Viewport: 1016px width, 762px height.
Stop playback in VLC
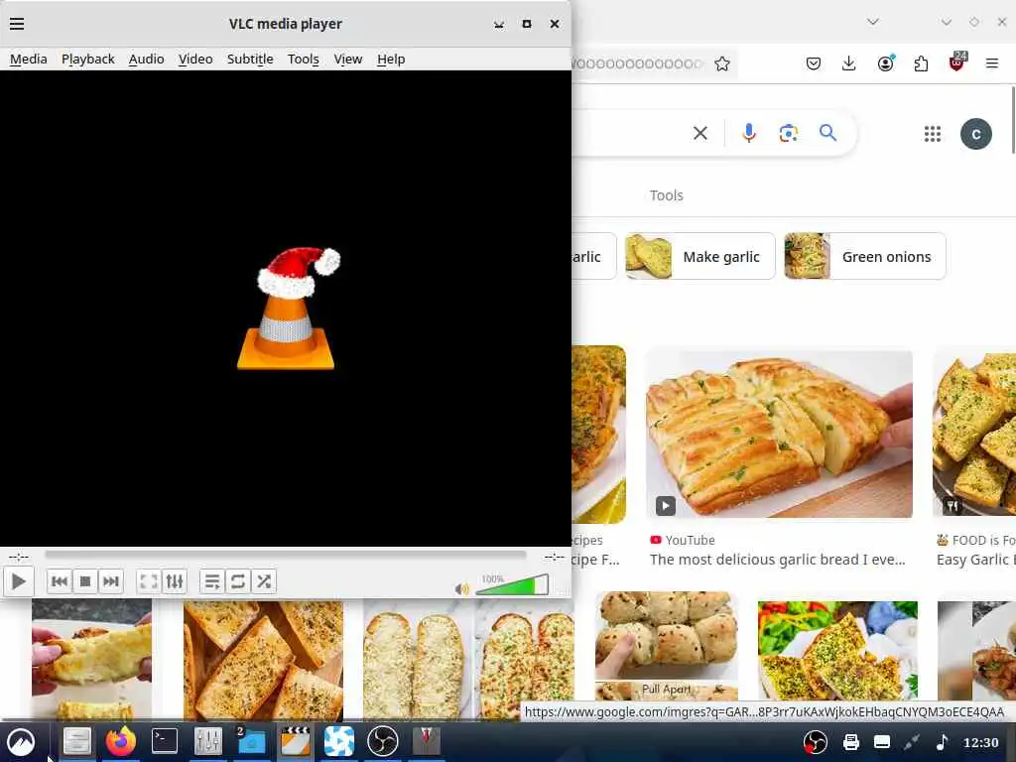click(x=85, y=581)
